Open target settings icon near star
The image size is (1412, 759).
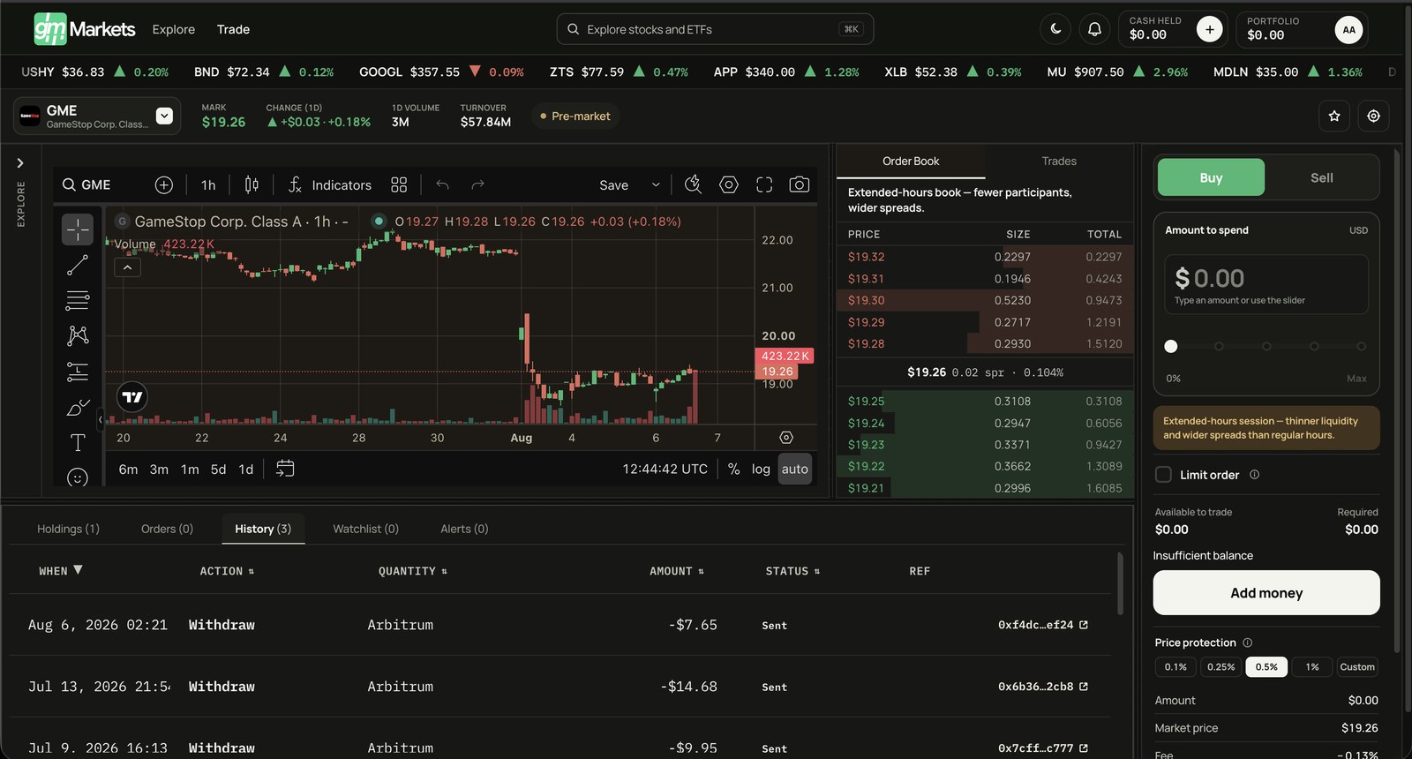[1373, 116]
